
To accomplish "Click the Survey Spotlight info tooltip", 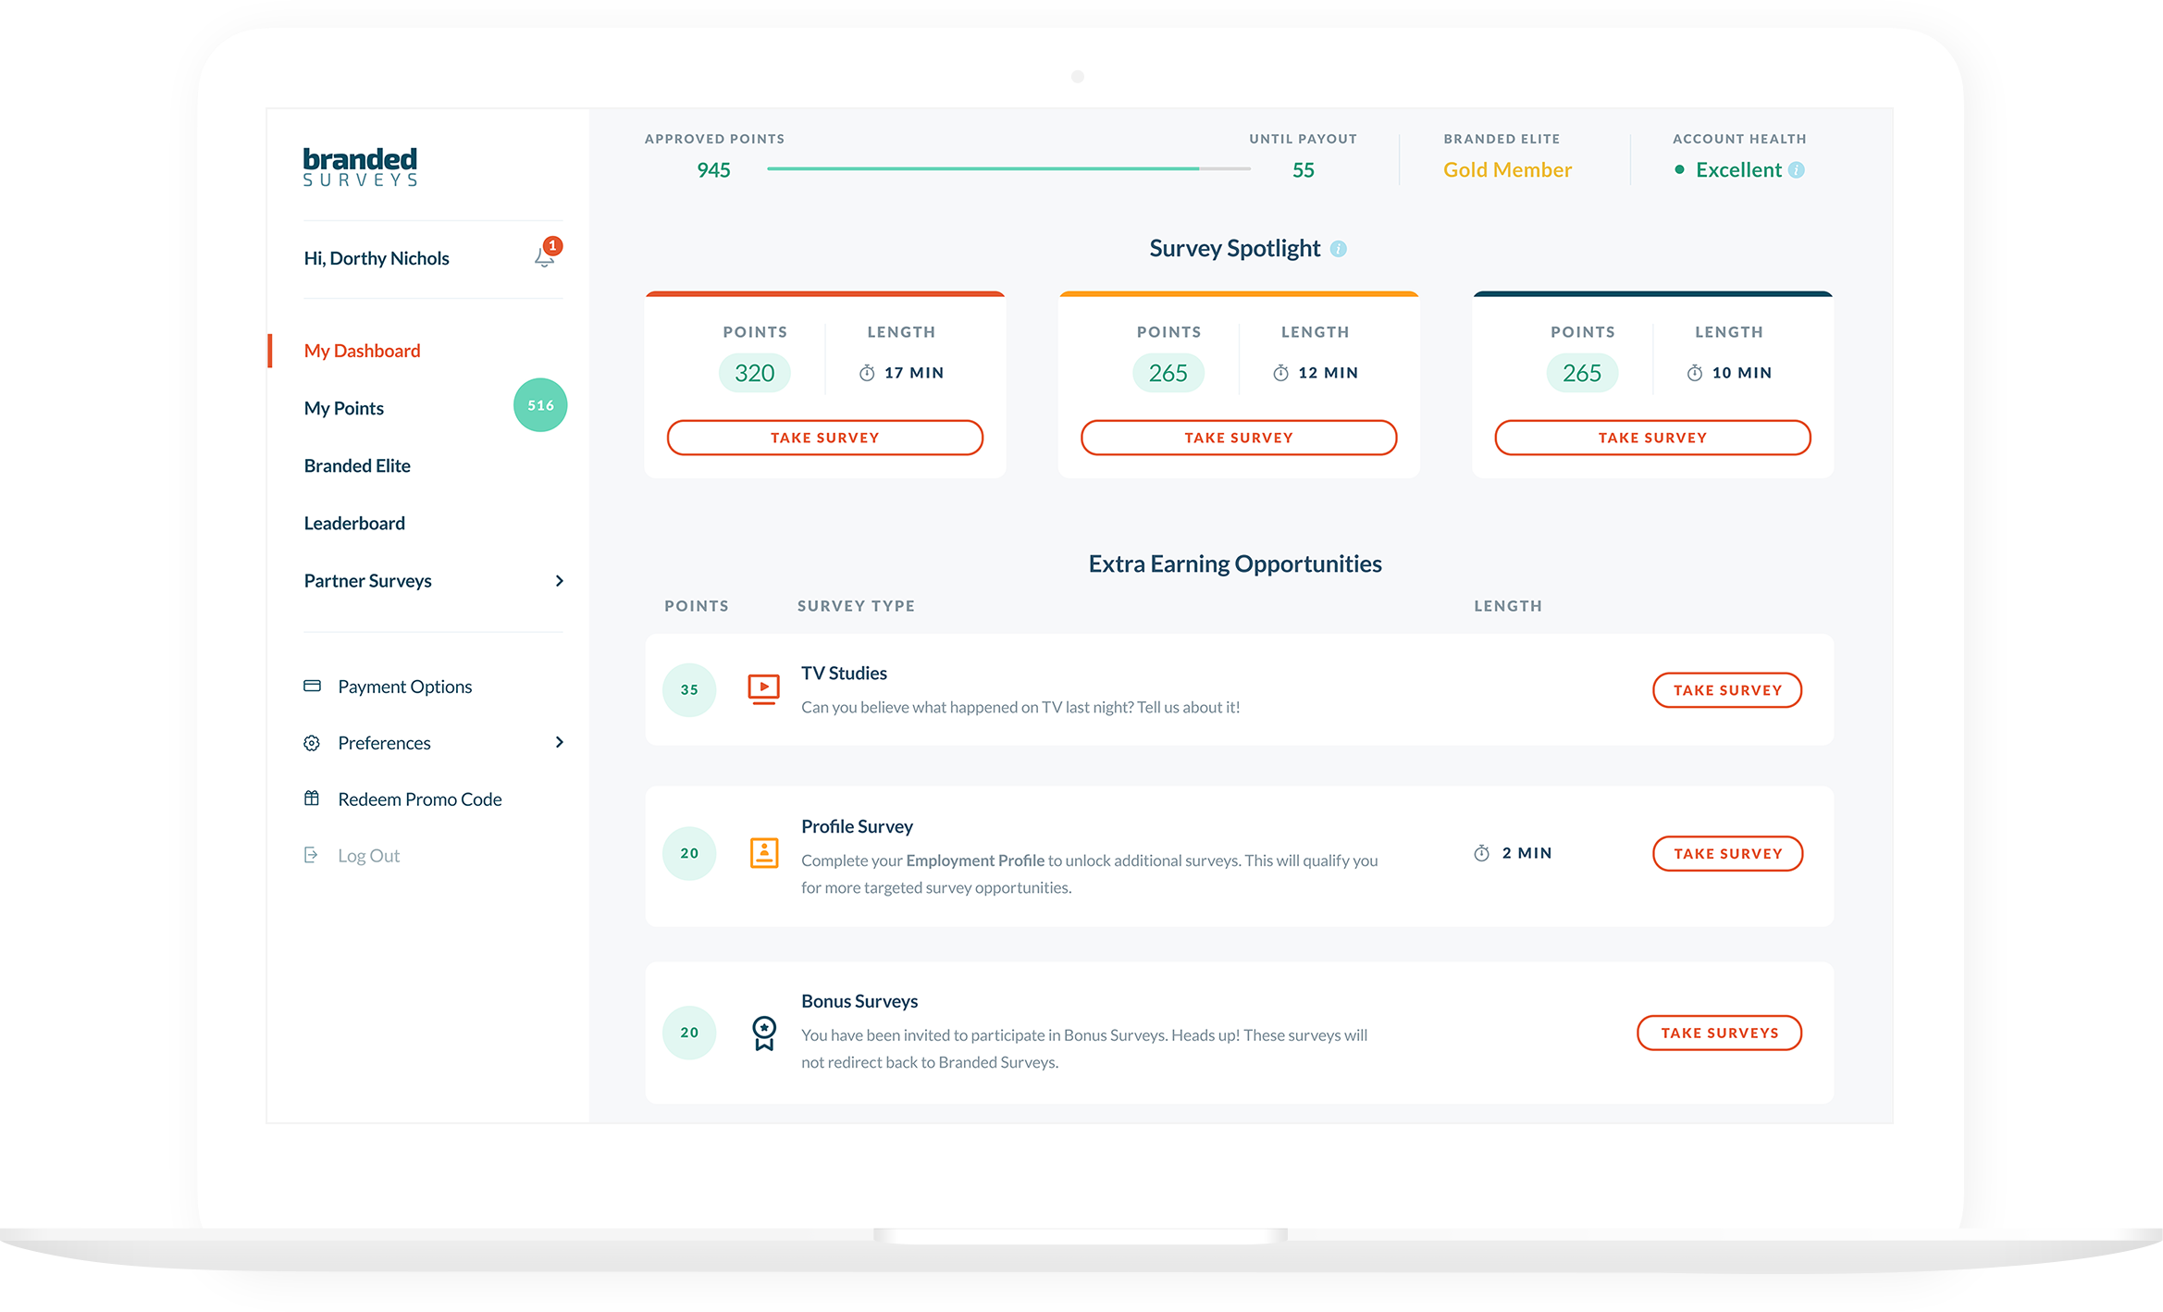I will [1337, 247].
